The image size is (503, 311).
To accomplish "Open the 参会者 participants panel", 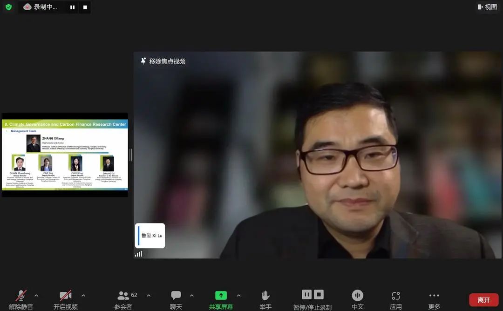I will [123, 296].
